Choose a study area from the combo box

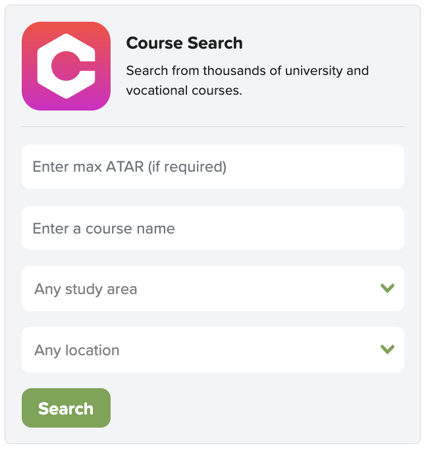[213, 289]
